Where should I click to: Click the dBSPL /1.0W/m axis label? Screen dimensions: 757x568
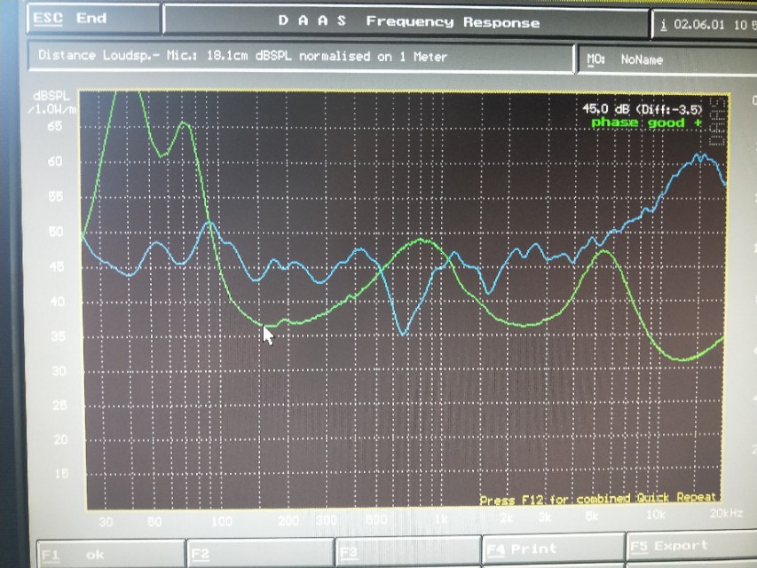click(52, 102)
